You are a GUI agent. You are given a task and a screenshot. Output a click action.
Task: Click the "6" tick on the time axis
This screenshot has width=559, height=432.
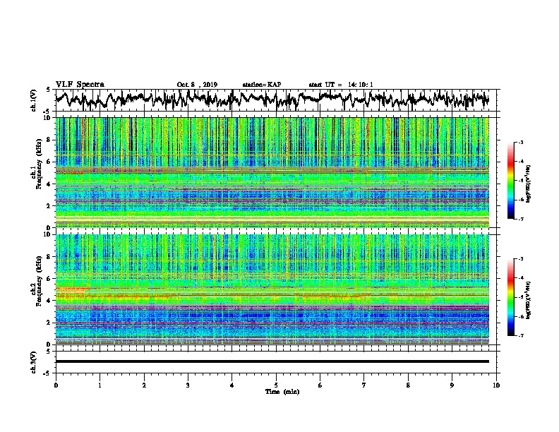tap(320, 385)
